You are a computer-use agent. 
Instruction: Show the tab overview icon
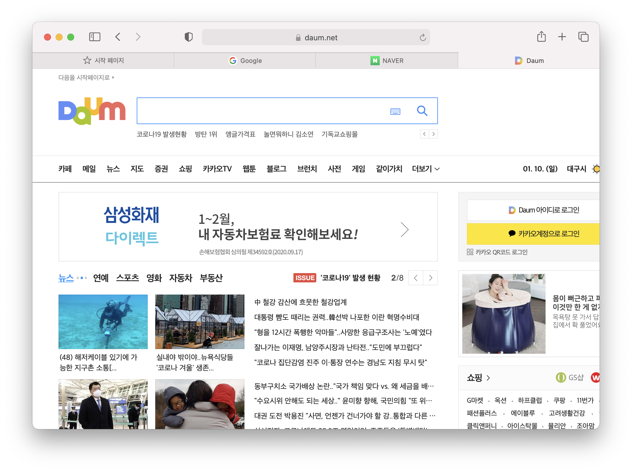pyautogui.click(x=583, y=37)
